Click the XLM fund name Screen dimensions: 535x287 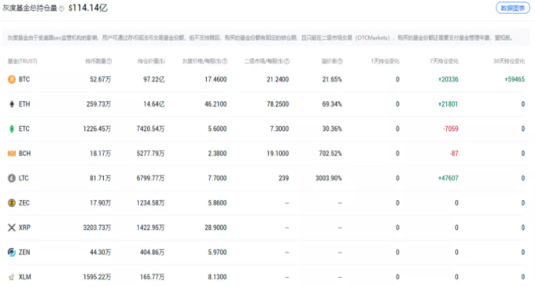click(x=24, y=277)
